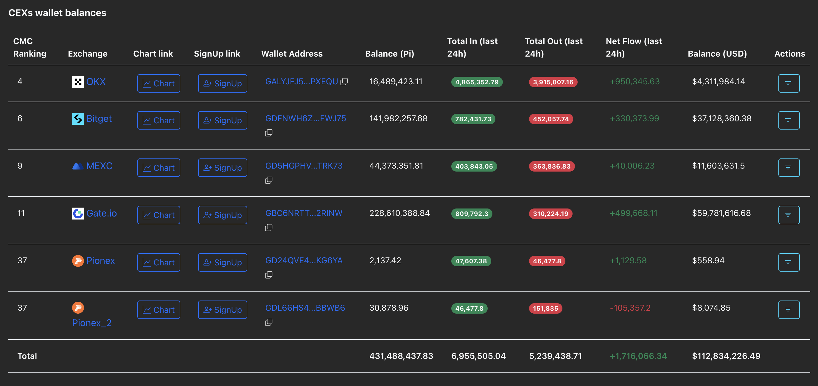Image resolution: width=818 pixels, height=386 pixels.
Task: Open the Actions icon in the MEXC row
Action: (789, 167)
